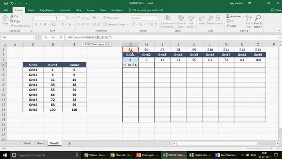Click the Grid5 header cell in row 2
This screenshot has height=159, width=282.
pyautogui.click(x=194, y=55)
